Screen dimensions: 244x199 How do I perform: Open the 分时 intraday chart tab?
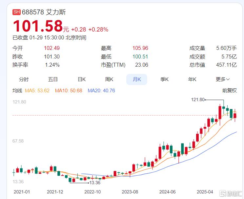point(24,79)
